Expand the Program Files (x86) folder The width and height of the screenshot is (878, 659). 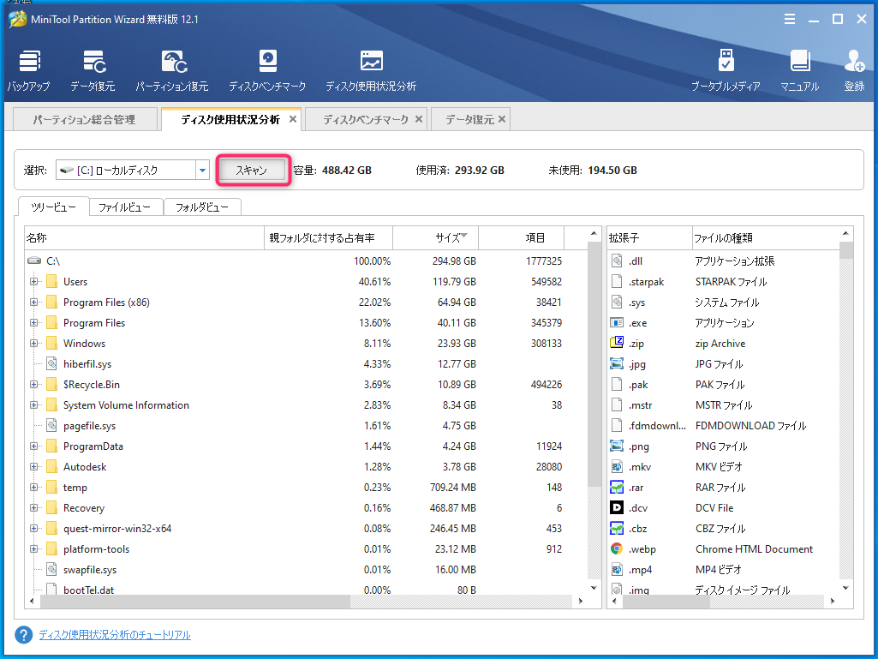(x=34, y=303)
